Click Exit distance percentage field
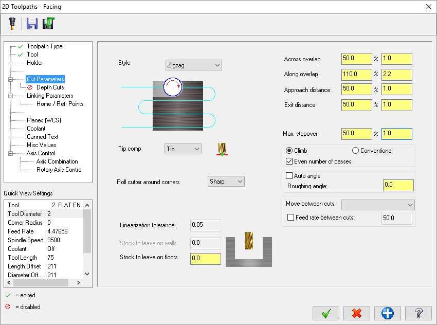The width and height of the screenshot is (437, 325). 356,105
